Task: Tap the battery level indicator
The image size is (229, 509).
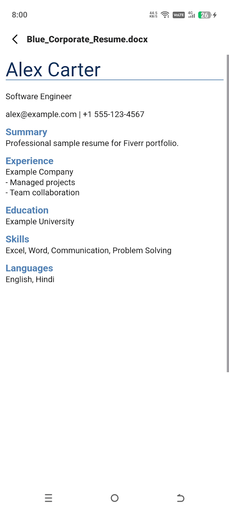Action: point(204,15)
